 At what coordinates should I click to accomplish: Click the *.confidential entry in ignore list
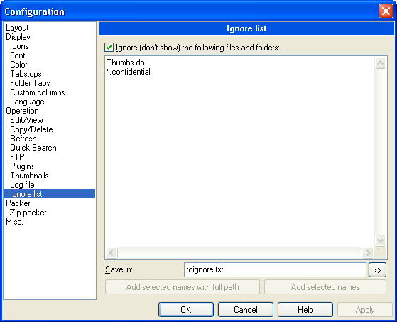129,72
